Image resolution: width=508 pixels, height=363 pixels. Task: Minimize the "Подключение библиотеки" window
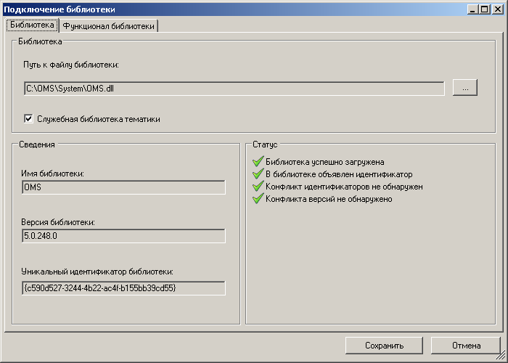click(x=472, y=9)
